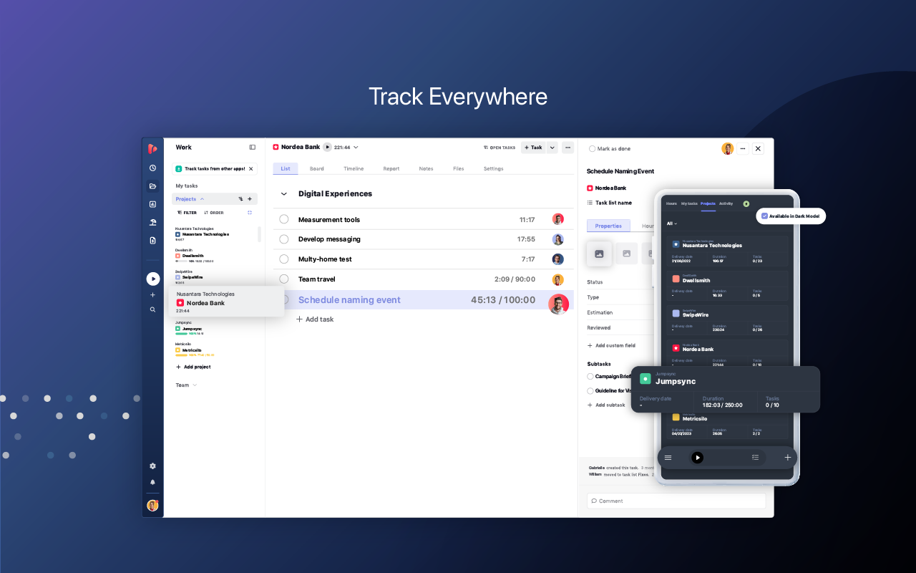Mark Develop messaging task complete
The image size is (916, 573).
coord(284,239)
